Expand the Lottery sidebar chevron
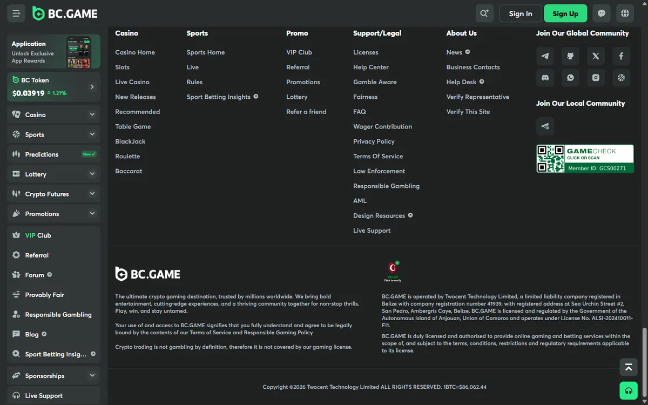Viewport: 648px width, 405px height. click(x=92, y=174)
